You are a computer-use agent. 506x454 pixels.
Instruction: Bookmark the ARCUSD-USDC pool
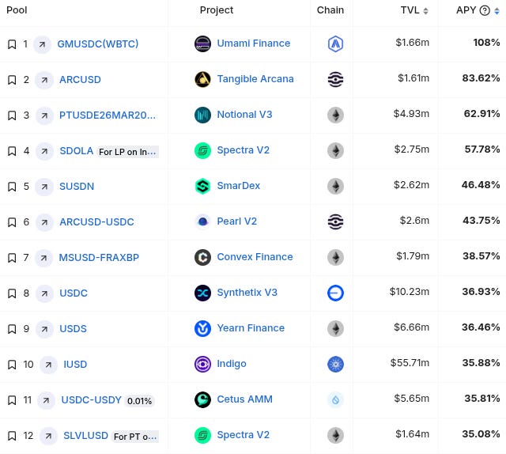coord(12,222)
